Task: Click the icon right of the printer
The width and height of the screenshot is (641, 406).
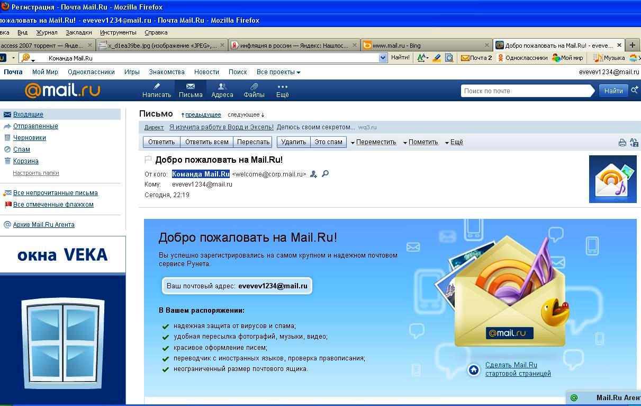Action: pyautogui.click(x=633, y=143)
